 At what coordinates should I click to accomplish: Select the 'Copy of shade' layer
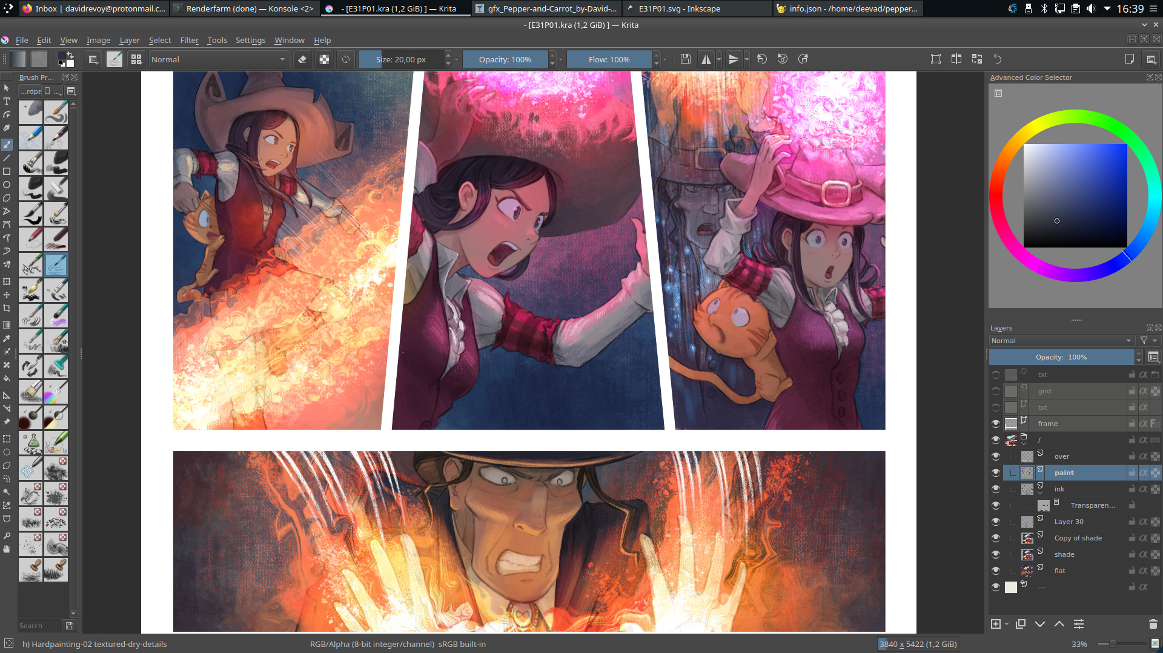click(1078, 538)
